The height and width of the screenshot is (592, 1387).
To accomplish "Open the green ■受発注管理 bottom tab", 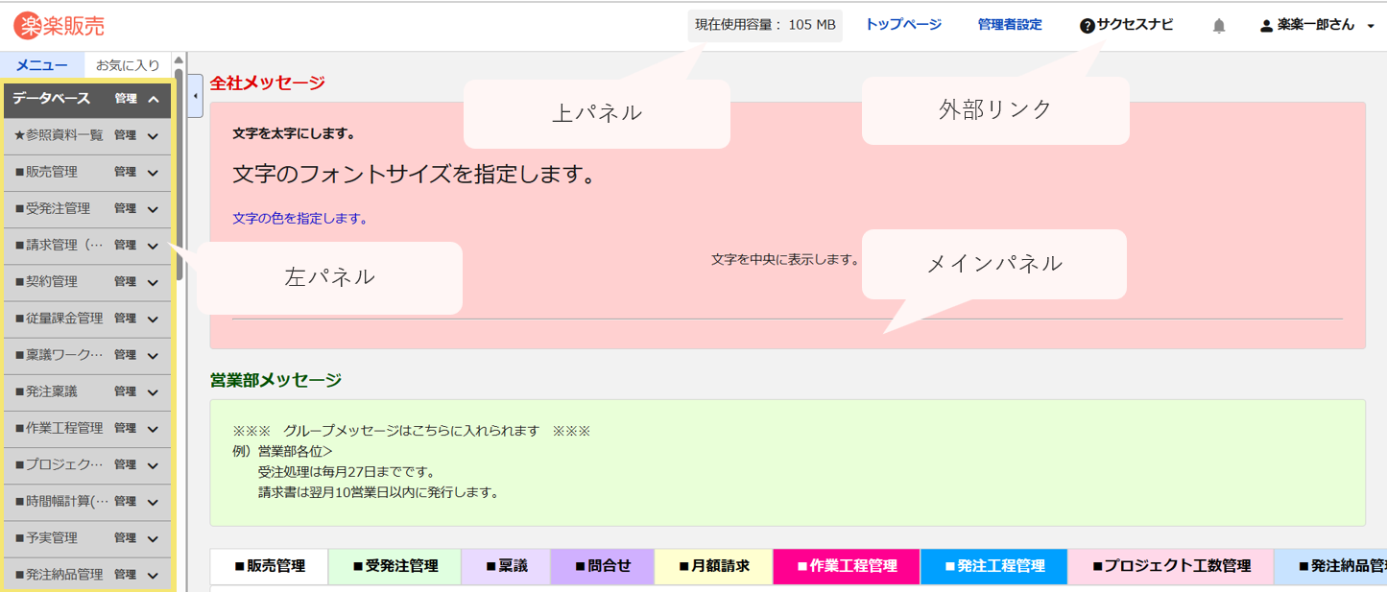I will tap(395, 566).
